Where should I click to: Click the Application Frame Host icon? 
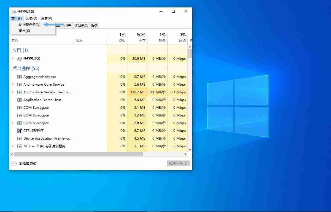[19, 100]
